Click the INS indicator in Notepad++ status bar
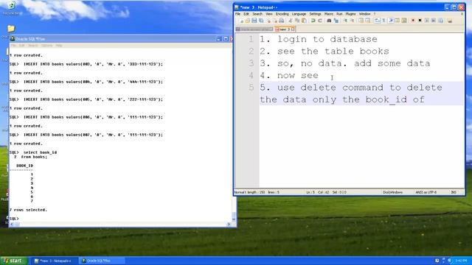 (x=454, y=192)
